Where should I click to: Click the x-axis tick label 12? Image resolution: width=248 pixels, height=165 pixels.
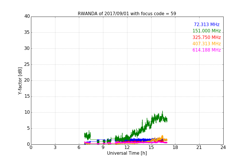click(x=127, y=148)
